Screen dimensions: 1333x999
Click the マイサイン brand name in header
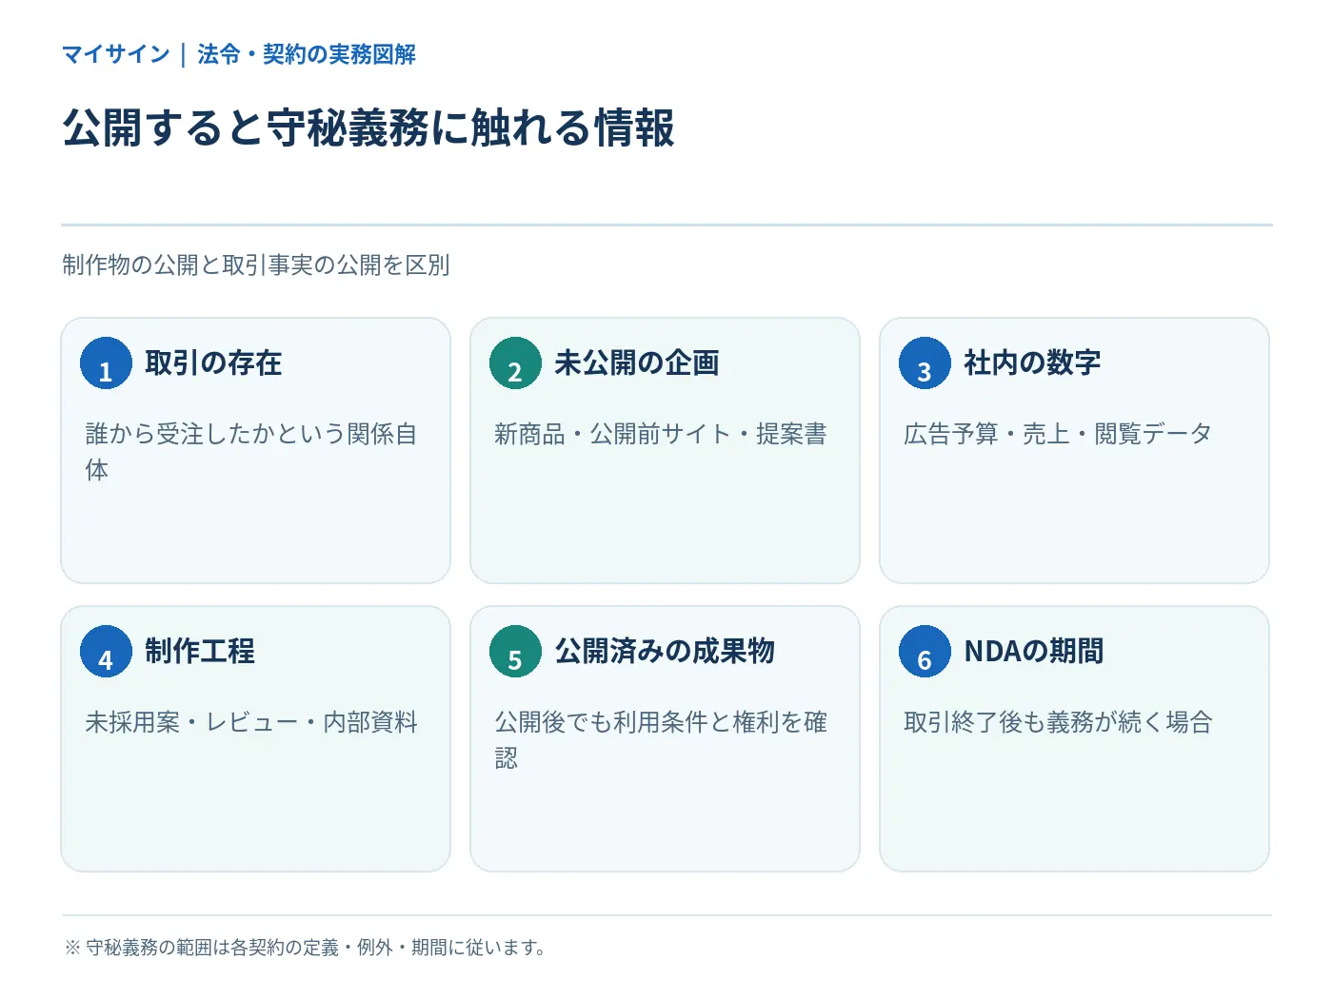[x=115, y=54]
